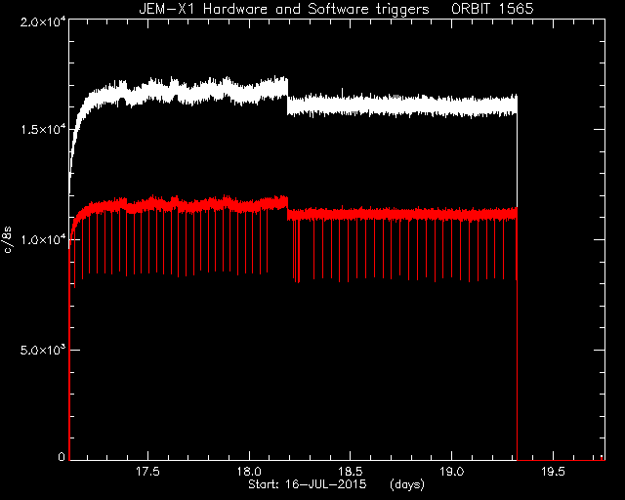Click the white curve's step drop after 18.0

[x=287, y=97]
